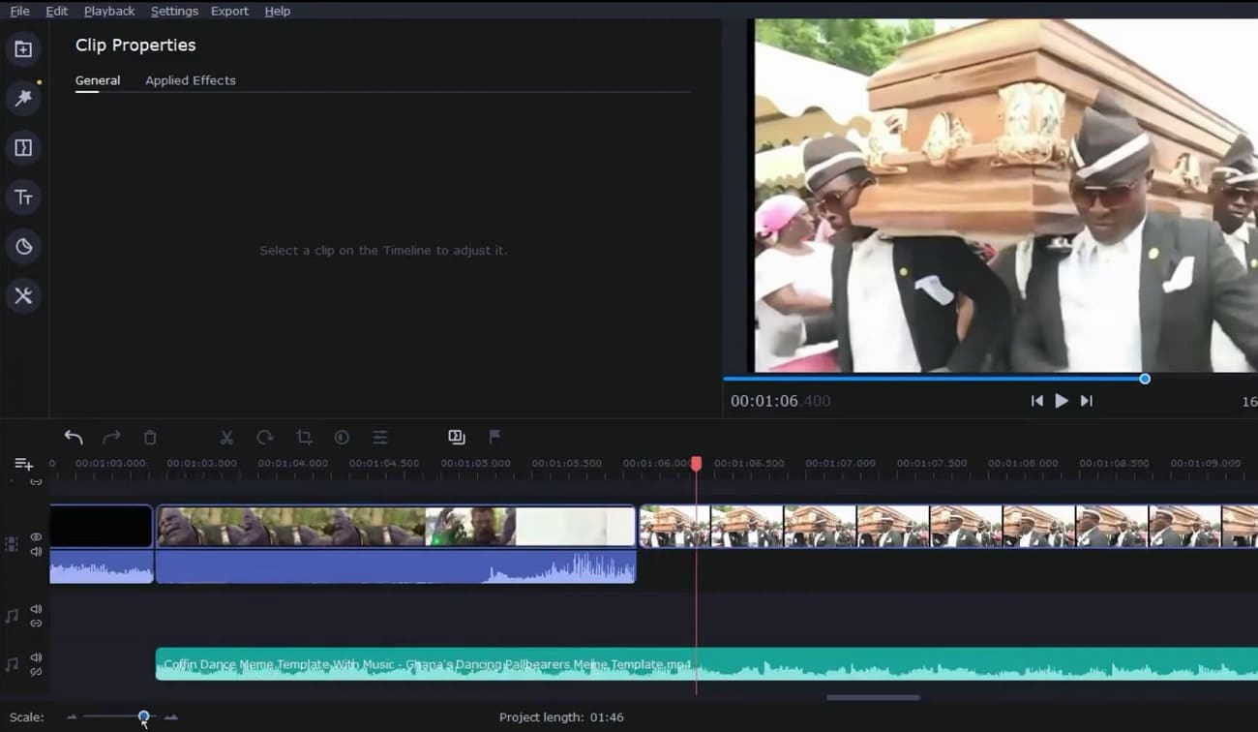Screen dimensions: 1258x732
Task: Click the Scale slider handle
Action: (143, 717)
